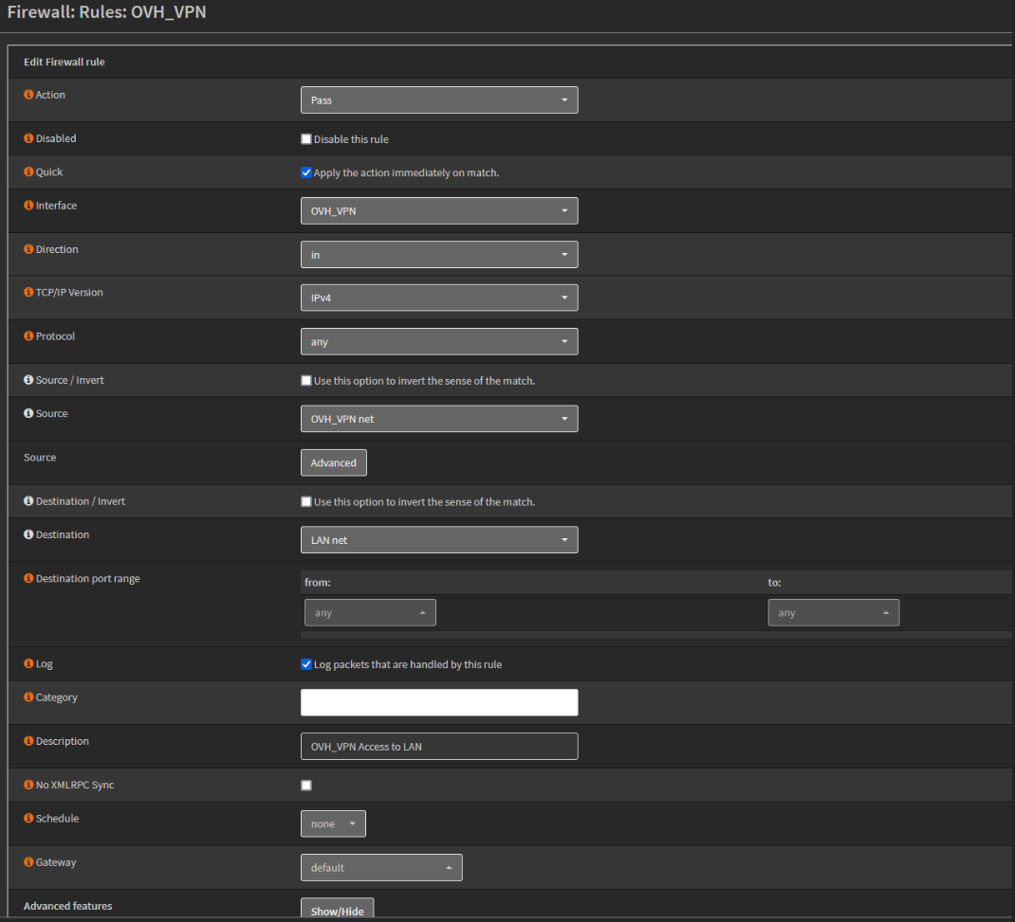Click the help icon next to Gateway
The image size is (1015, 922).
coord(28,862)
